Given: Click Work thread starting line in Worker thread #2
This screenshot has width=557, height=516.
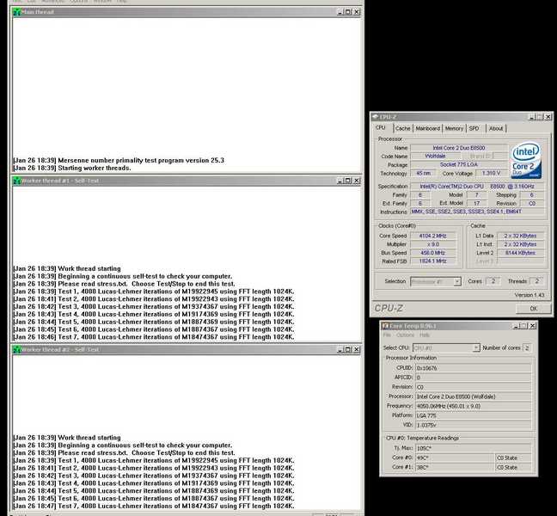Looking at the screenshot, I should click(x=67, y=438).
